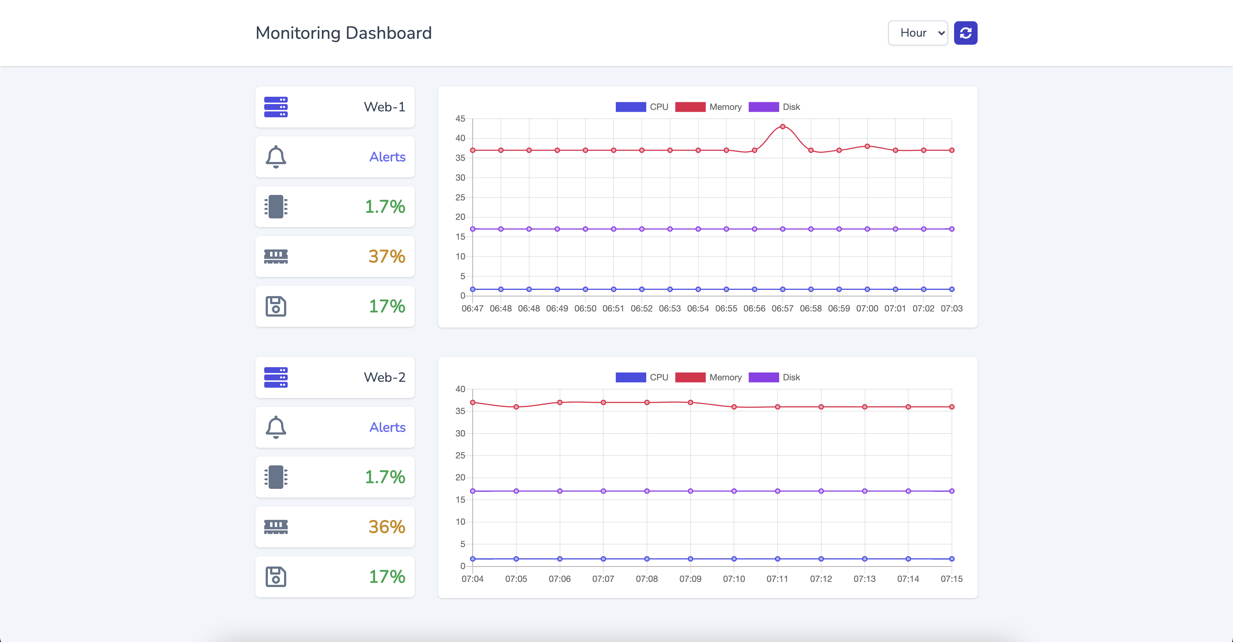Click the Web-1 CPU chip icon
This screenshot has width=1233, height=642.
[276, 207]
